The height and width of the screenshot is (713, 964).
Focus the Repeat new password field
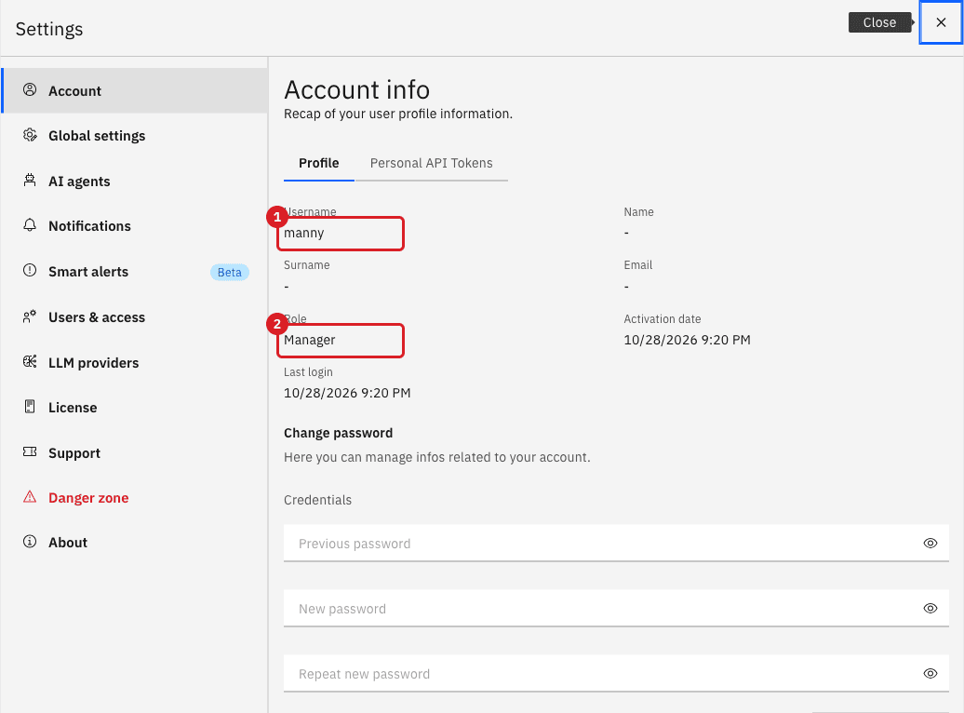[x=616, y=674]
